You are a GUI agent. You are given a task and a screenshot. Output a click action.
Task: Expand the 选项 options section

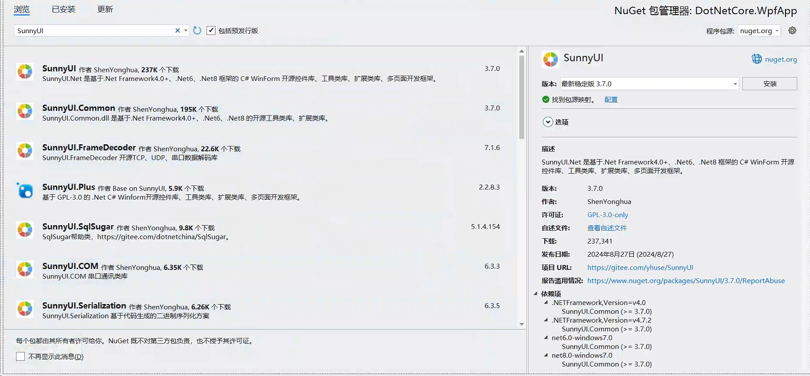click(548, 122)
